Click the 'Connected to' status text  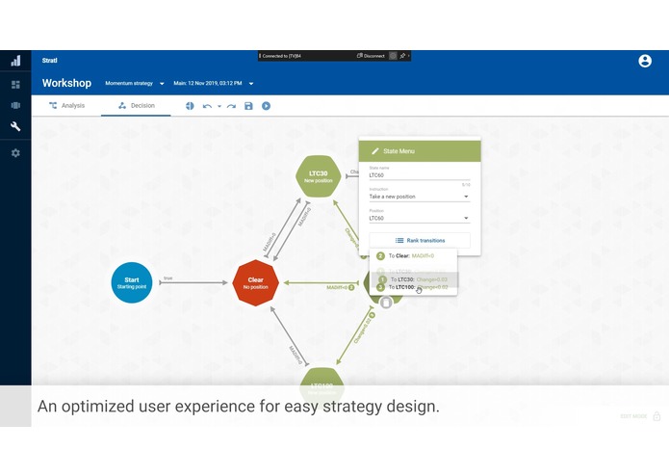pos(281,56)
